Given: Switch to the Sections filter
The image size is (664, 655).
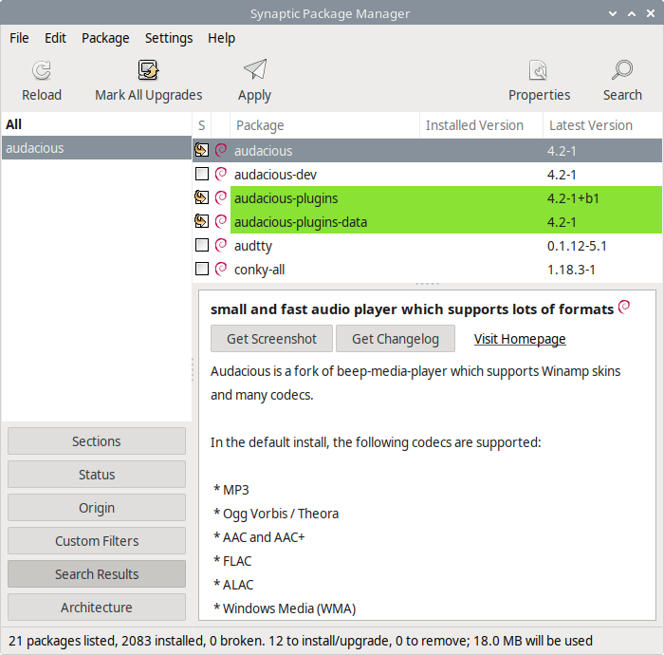Looking at the screenshot, I should point(97,441).
